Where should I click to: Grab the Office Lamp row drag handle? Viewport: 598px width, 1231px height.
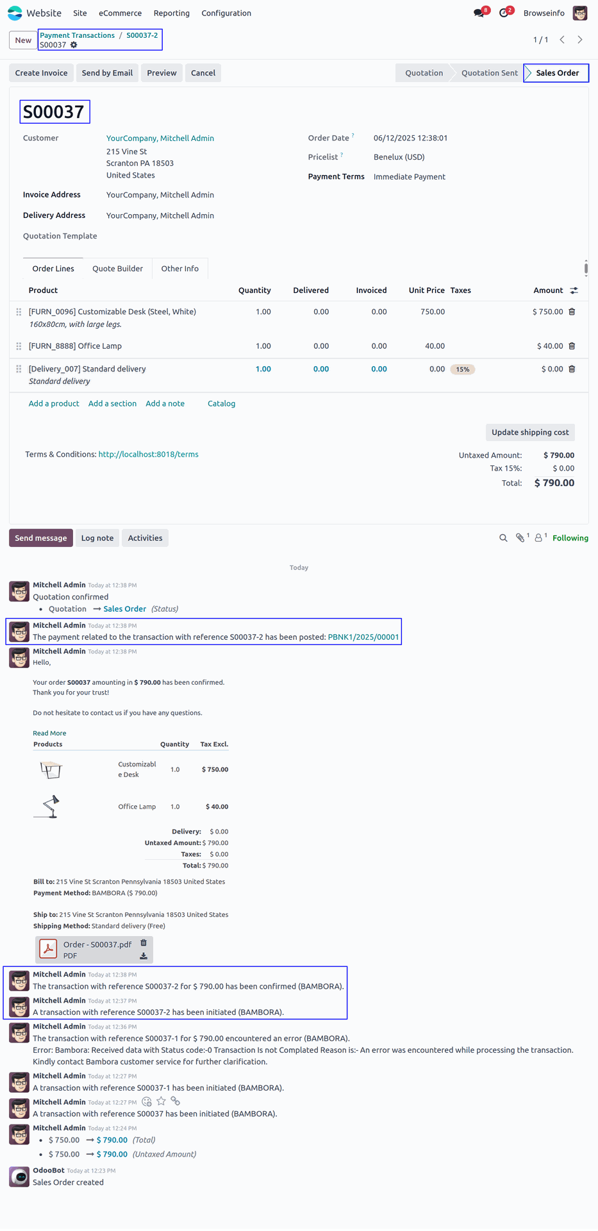pos(19,346)
